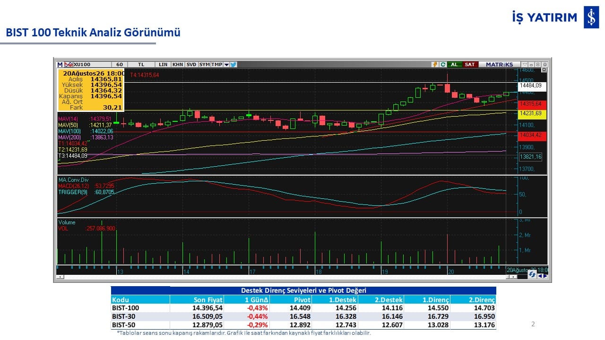Click the MAV(100) indicator label

(69, 131)
